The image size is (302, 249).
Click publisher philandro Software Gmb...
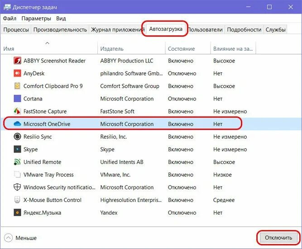132,73
